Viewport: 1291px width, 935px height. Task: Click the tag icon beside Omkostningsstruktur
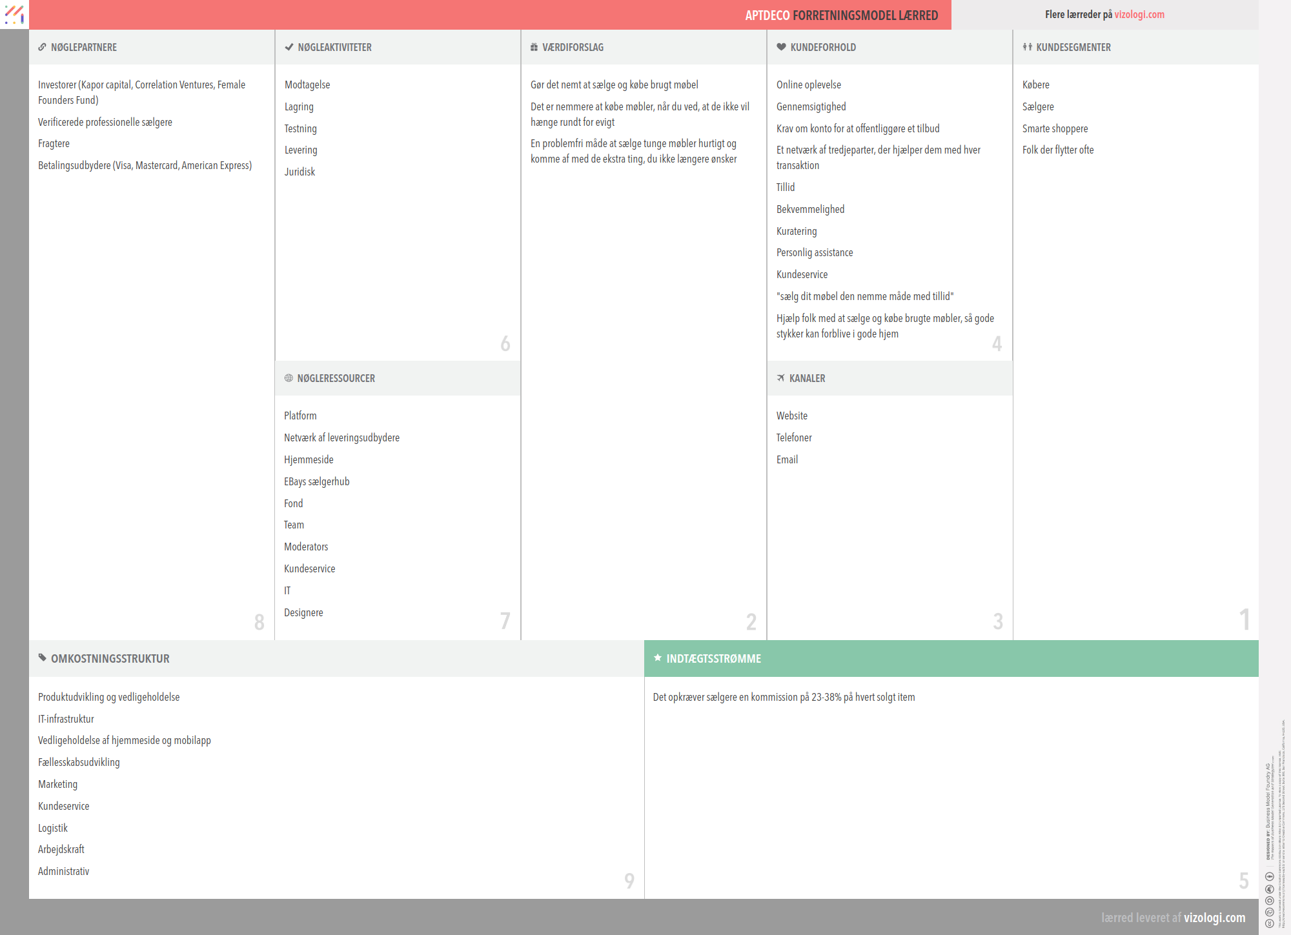pyautogui.click(x=43, y=658)
